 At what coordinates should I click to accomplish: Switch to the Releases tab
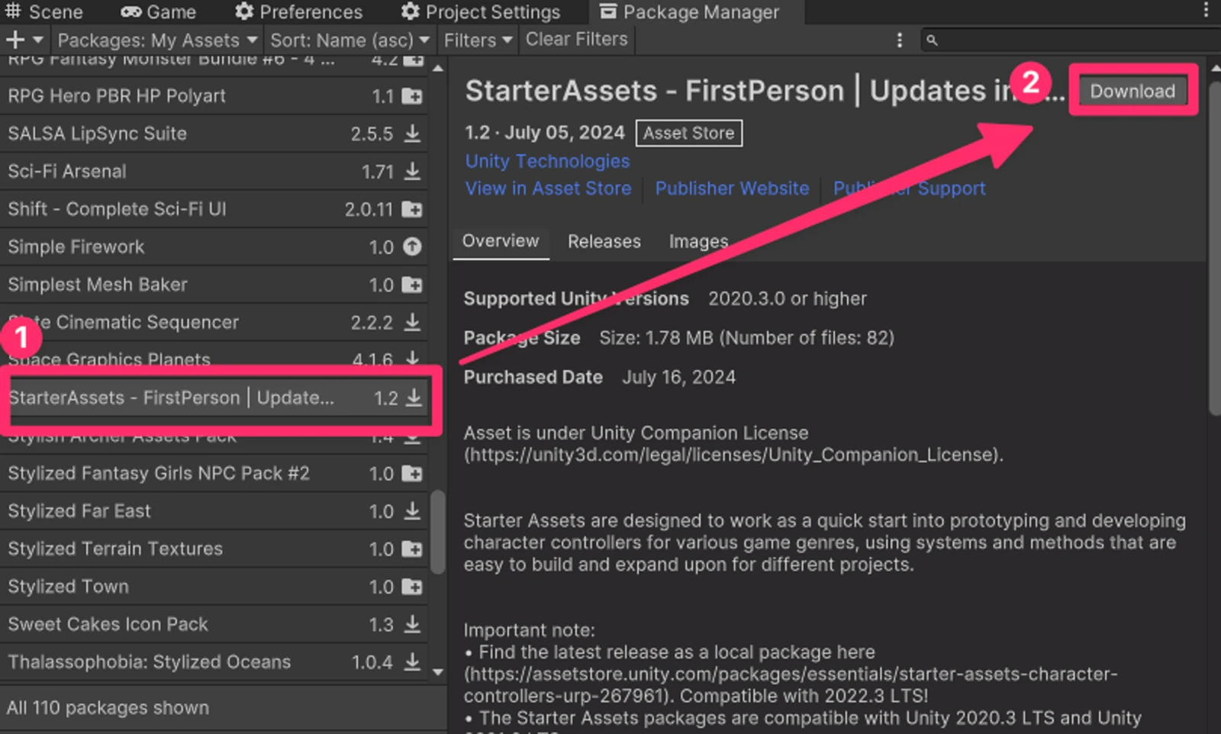click(x=604, y=241)
